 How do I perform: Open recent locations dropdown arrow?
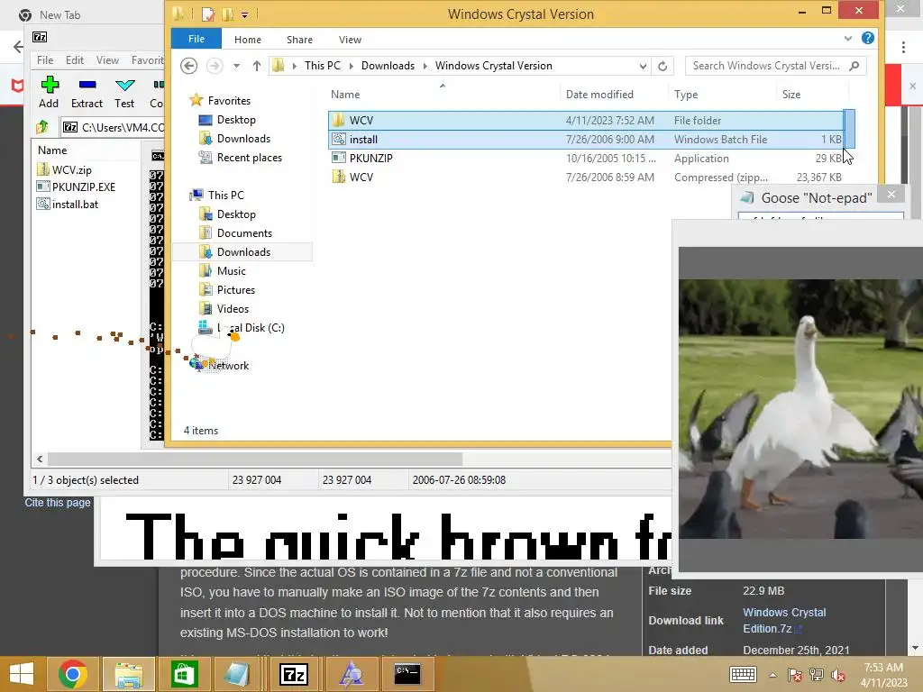click(x=237, y=66)
